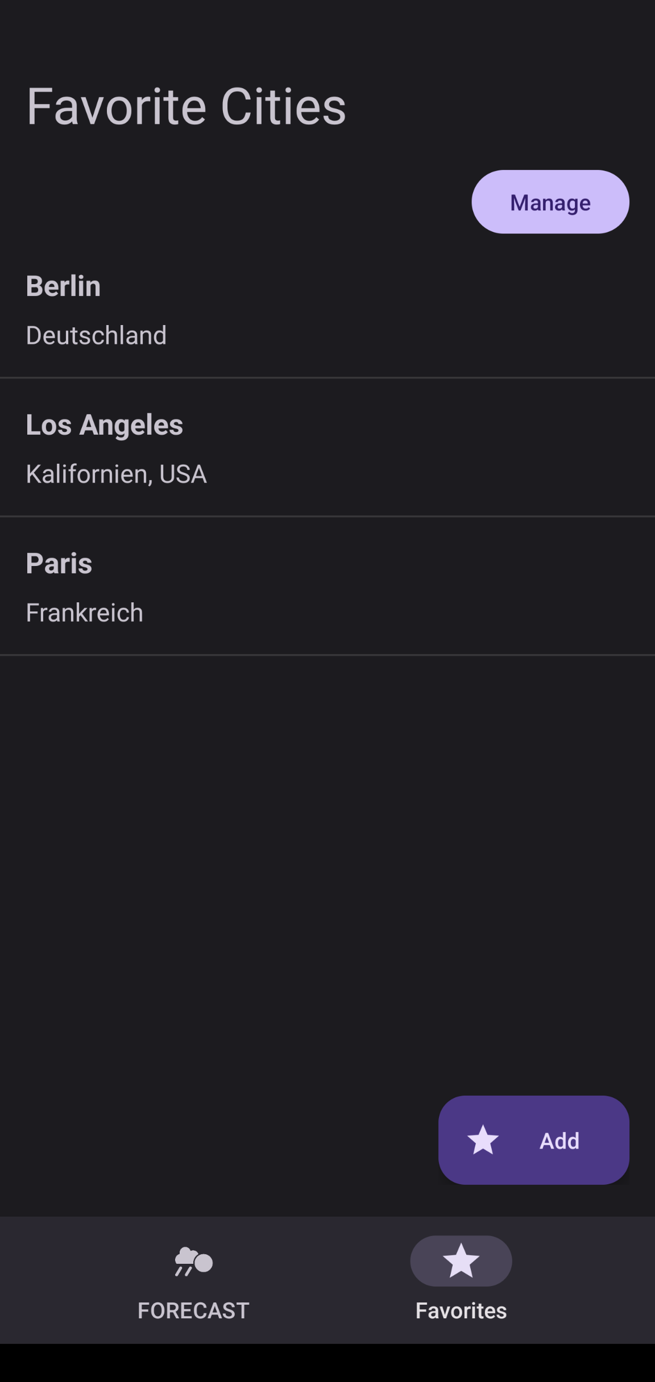Click the star icon on Add button

(x=483, y=1140)
